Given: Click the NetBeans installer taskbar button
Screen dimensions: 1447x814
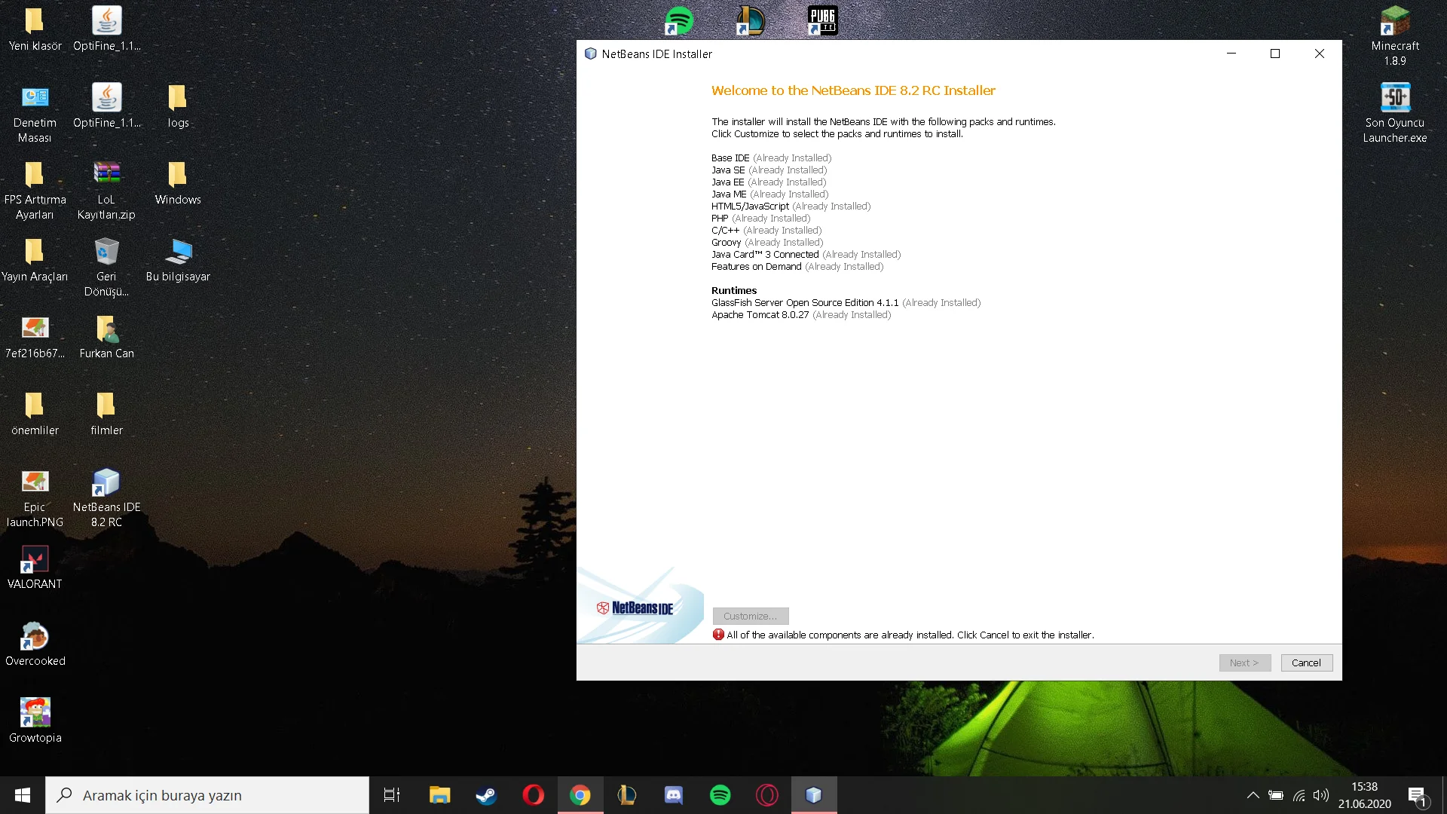Looking at the screenshot, I should tap(813, 795).
